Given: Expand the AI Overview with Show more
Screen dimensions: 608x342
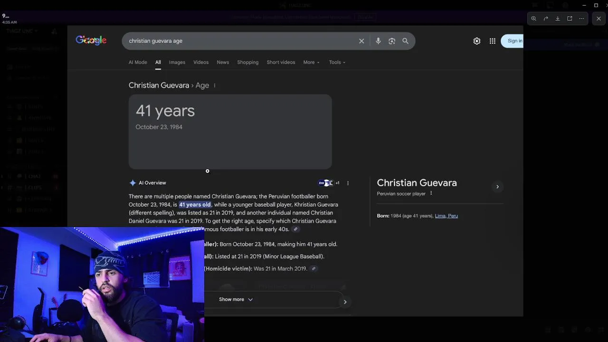Looking at the screenshot, I should click(236, 299).
